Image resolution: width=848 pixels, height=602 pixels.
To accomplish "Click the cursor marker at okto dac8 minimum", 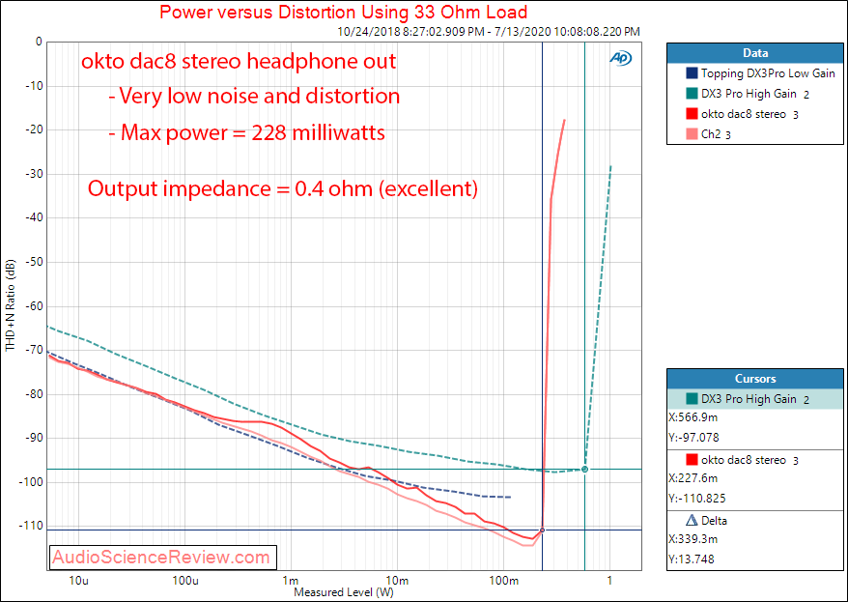I will 543,530.
